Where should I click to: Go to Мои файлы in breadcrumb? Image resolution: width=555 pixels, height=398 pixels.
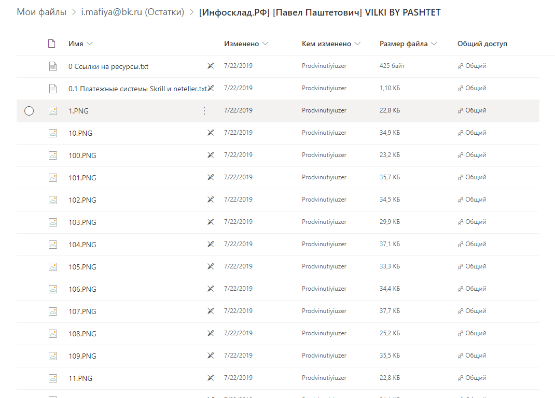pyautogui.click(x=41, y=12)
